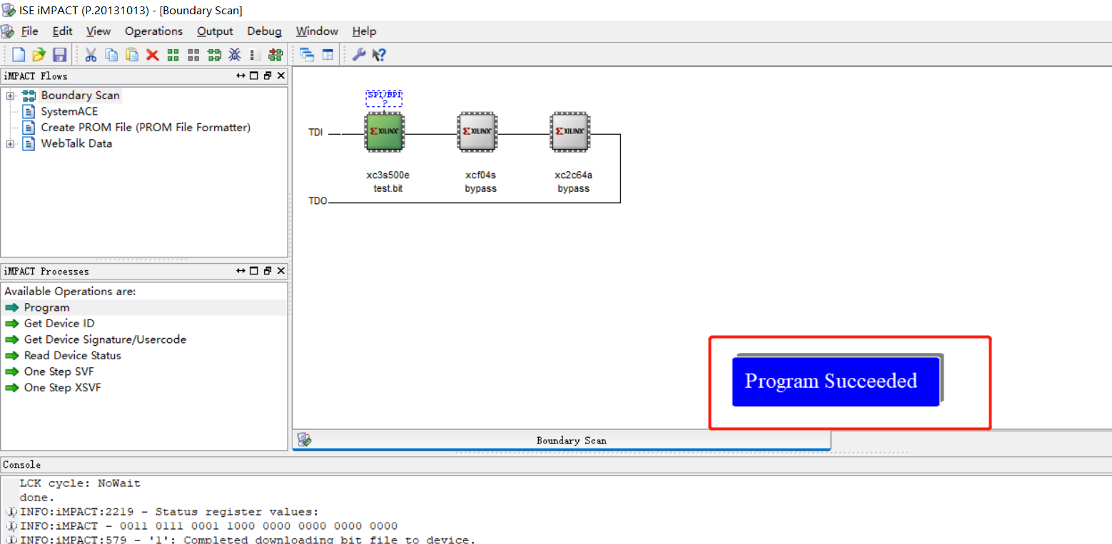This screenshot has width=1112, height=544.
Task: Toggle width of iMPACT Processes panel via arrows icon
Action: [x=241, y=271]
